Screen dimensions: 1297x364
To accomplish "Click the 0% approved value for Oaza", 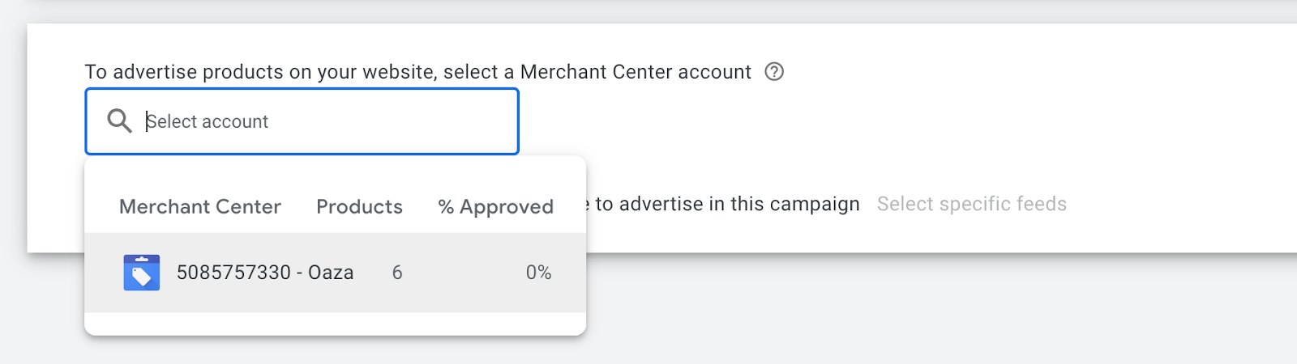I will [x=538, y=273].
